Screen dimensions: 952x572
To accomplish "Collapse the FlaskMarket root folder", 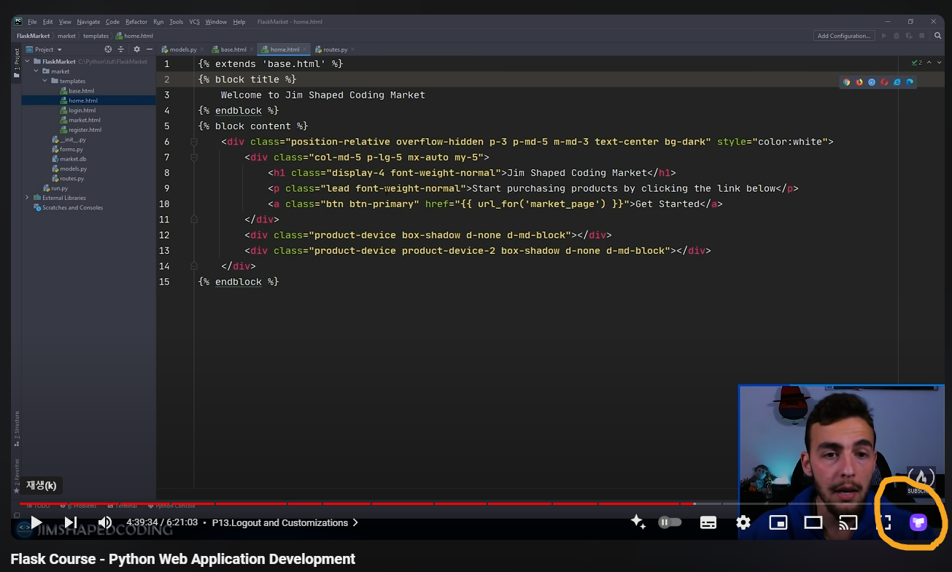I will click(28, 62).
